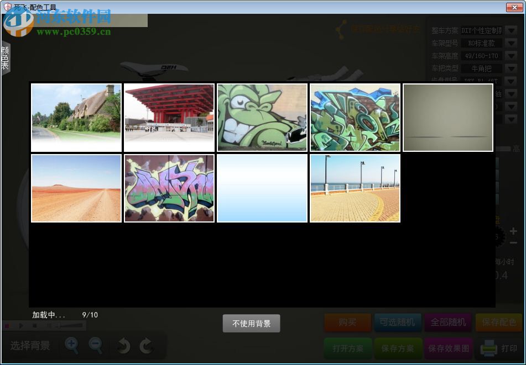The height and width of the screenshot is (365, 526).
Task: Close the 死飞-配色工具 window
Action: coord(514,7)
